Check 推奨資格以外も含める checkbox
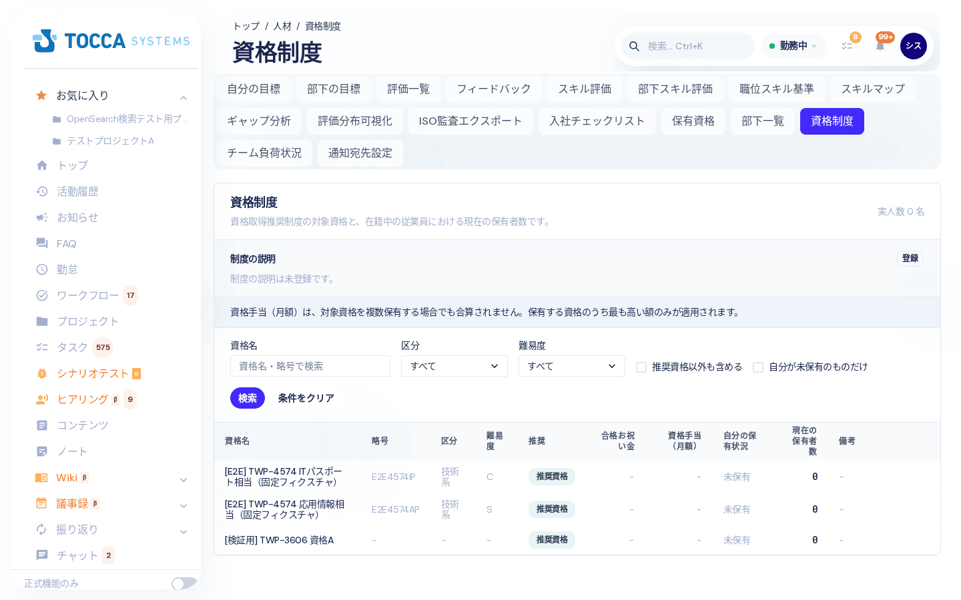This screenshot has width=961, height=600. [641, 367]
